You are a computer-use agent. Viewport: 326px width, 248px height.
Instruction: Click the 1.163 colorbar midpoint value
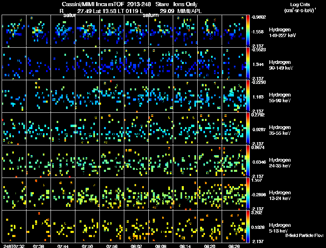(258, 97)
